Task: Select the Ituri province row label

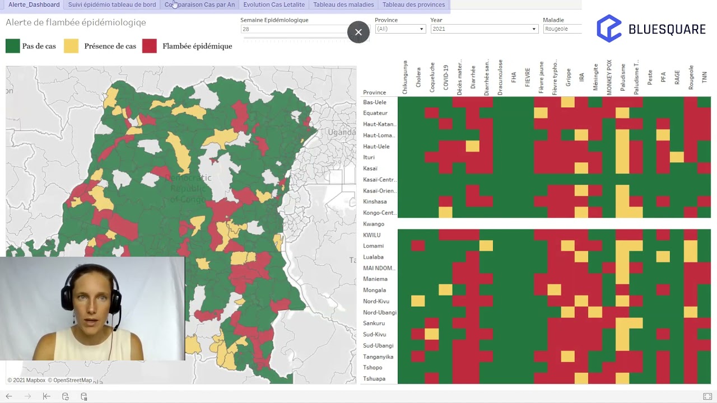Action: pyautogui.click(x=369, y=157)
